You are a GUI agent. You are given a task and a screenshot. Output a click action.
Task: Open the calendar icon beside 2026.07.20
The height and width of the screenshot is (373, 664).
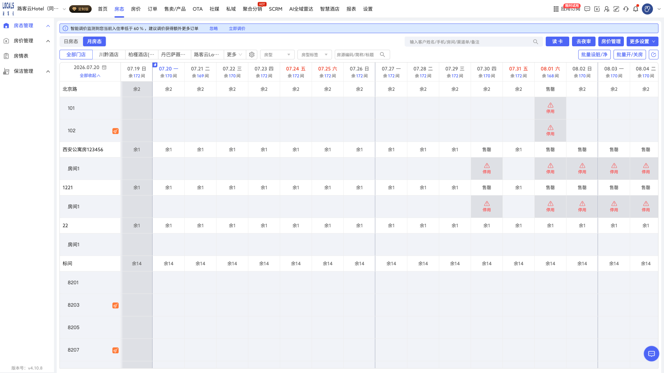tap(104, 67)
